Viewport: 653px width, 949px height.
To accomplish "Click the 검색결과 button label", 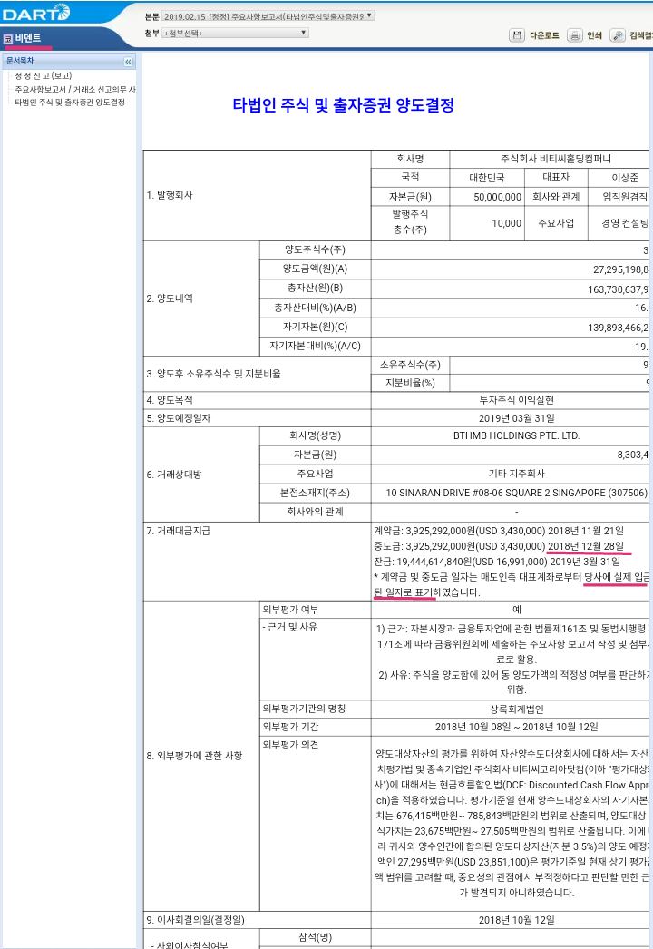I will pyautogui.click(x=641, y=35).
